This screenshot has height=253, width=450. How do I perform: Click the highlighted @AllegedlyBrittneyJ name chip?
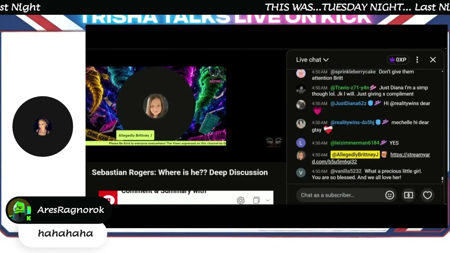click(355, 155)
